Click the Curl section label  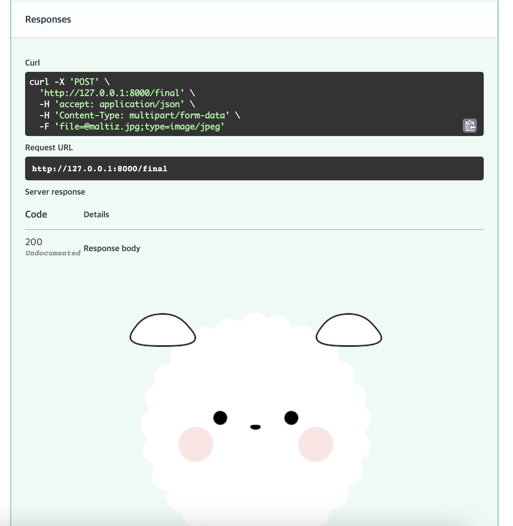pyautogui.click(x=32, y=62)
